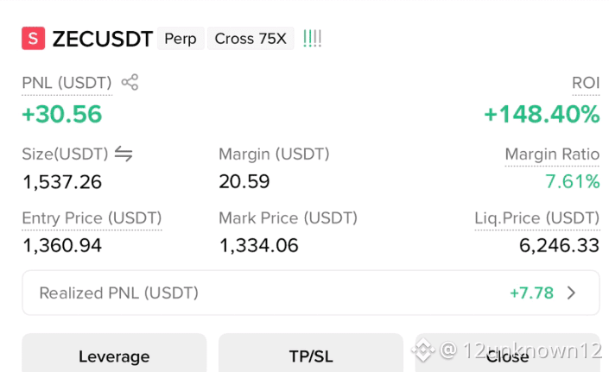The width and height of the screenshot is (609, 372).
Task: Click the green ADL indicator bars
Action: click(312, 38)
